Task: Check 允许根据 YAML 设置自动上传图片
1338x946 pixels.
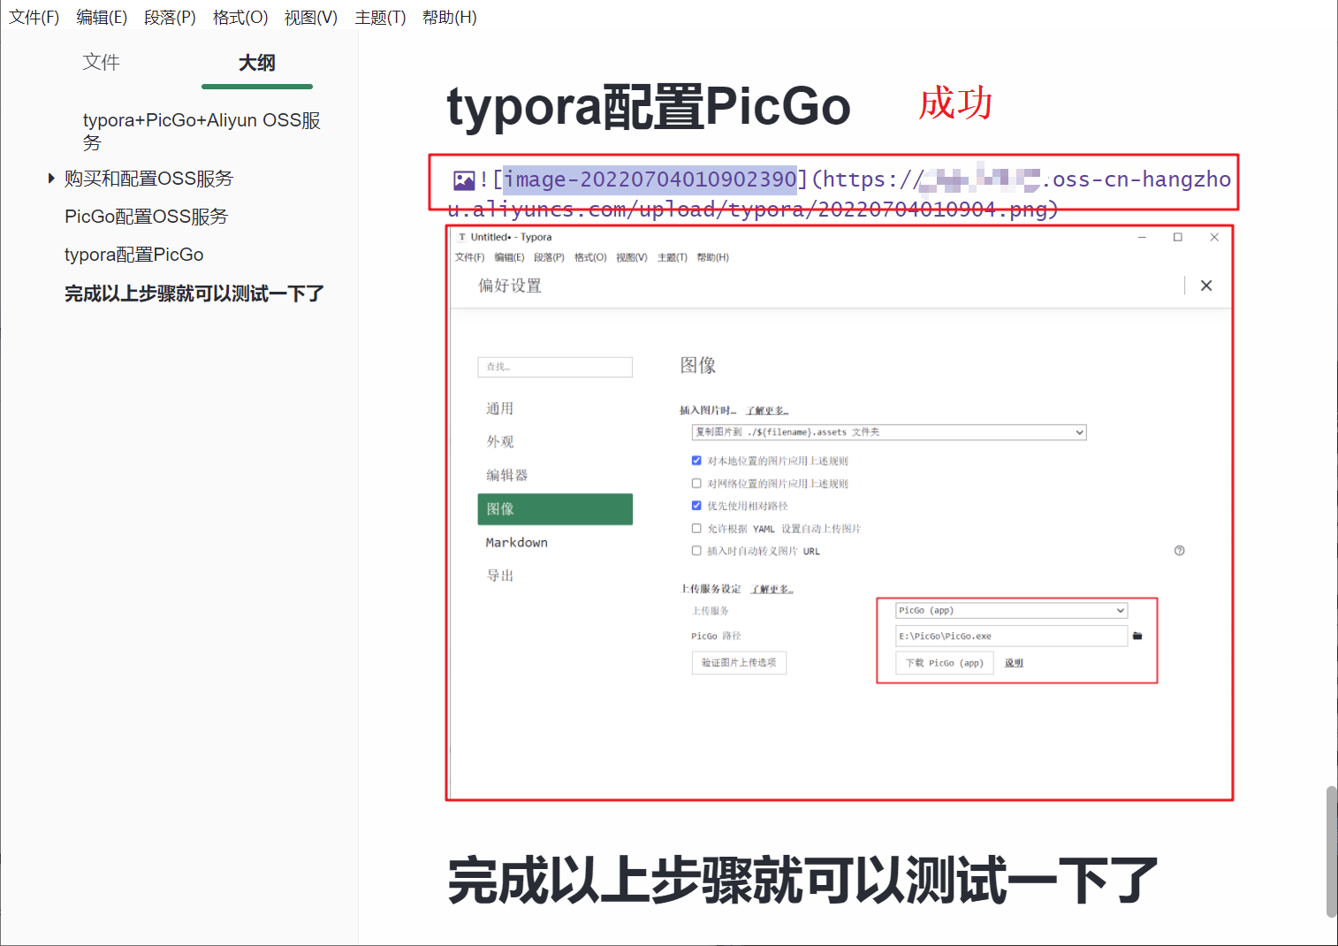Action: (696, 528)
